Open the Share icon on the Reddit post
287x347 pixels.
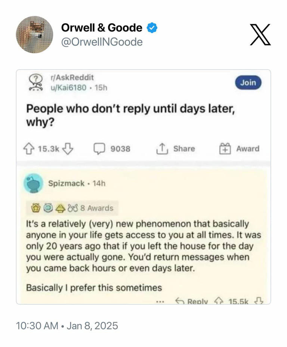tap(161, 148)
